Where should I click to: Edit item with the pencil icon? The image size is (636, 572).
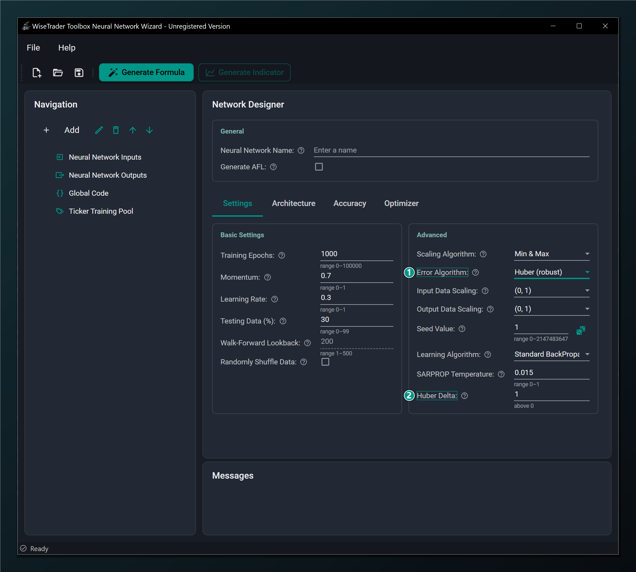(99, 130)
